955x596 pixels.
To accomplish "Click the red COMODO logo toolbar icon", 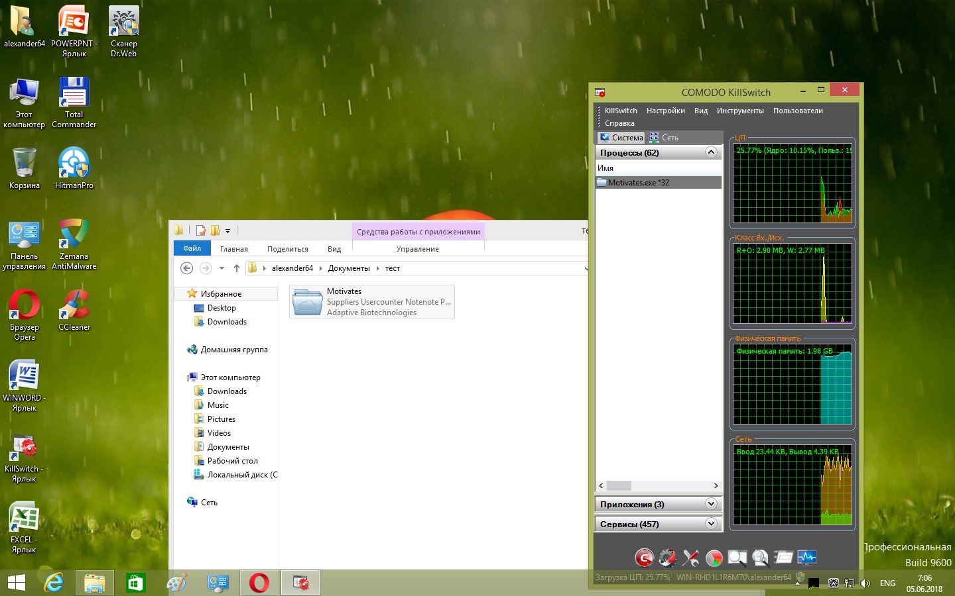I will (x=643, y=558).
